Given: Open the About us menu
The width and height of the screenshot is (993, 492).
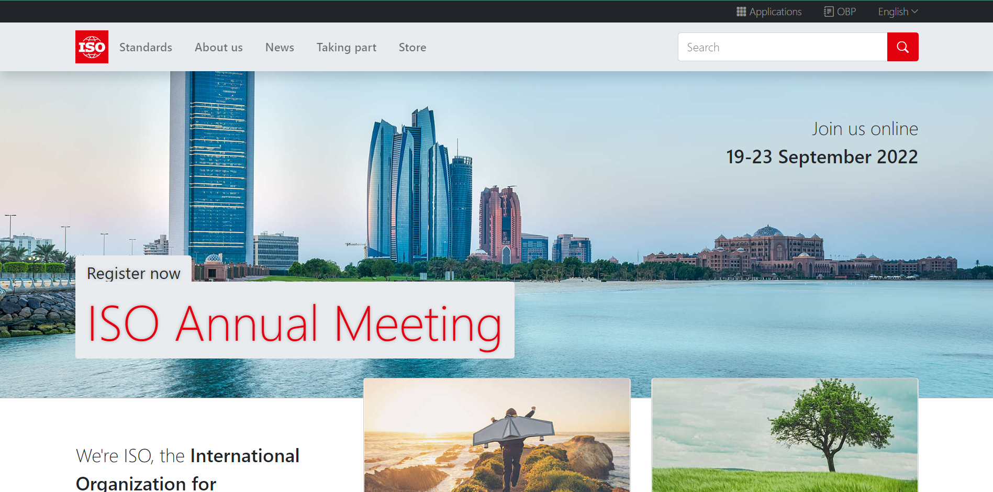Looking at the screenshot, I should (x=218, y=47).
